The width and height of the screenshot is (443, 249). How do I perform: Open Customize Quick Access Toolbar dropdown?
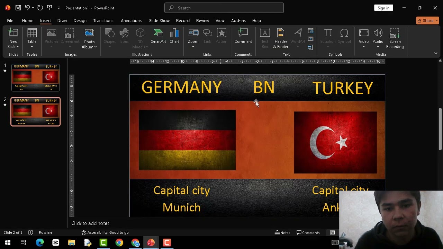tap(59, 8)
